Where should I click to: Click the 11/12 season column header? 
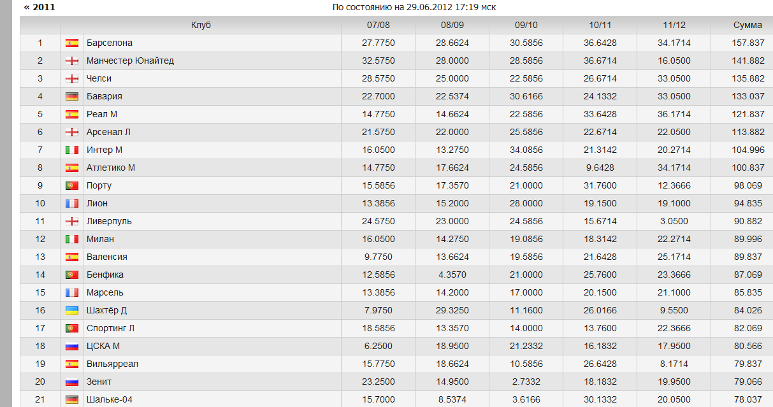coord(674,25)
